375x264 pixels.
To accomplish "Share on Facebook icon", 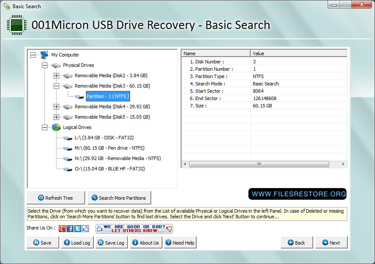I will point(70,229).
